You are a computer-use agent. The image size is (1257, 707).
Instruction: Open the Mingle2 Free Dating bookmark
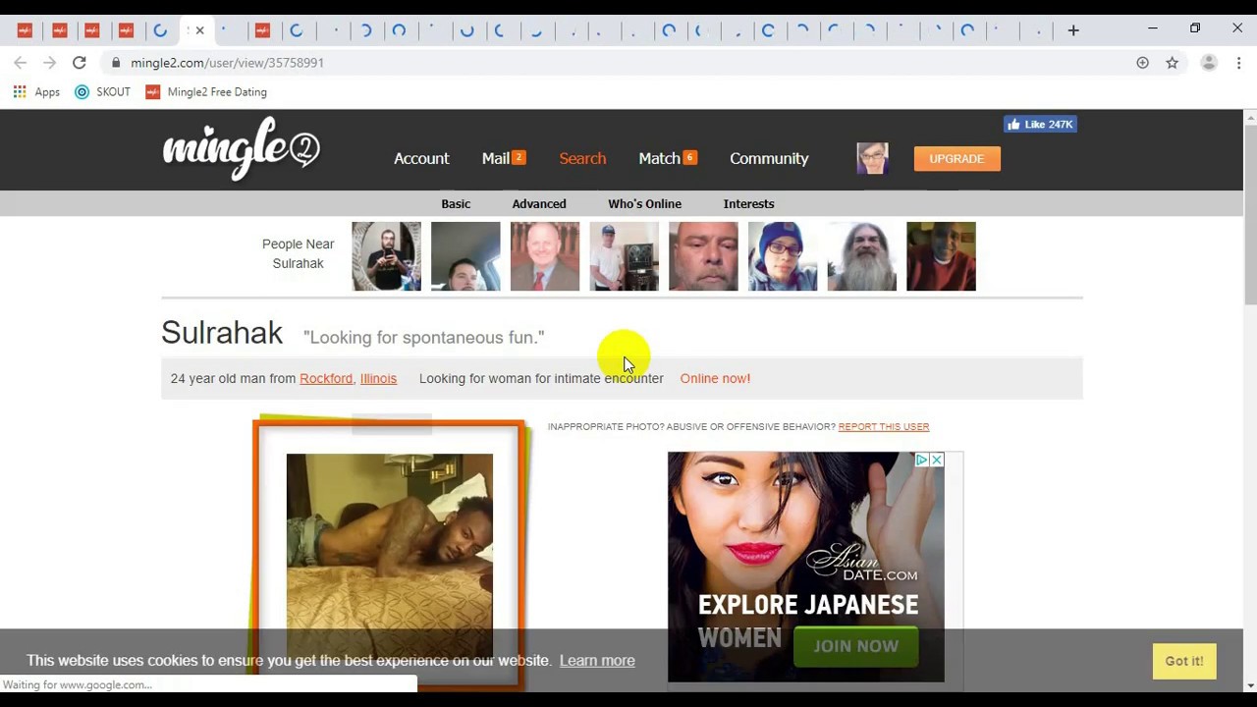(206, 92)
